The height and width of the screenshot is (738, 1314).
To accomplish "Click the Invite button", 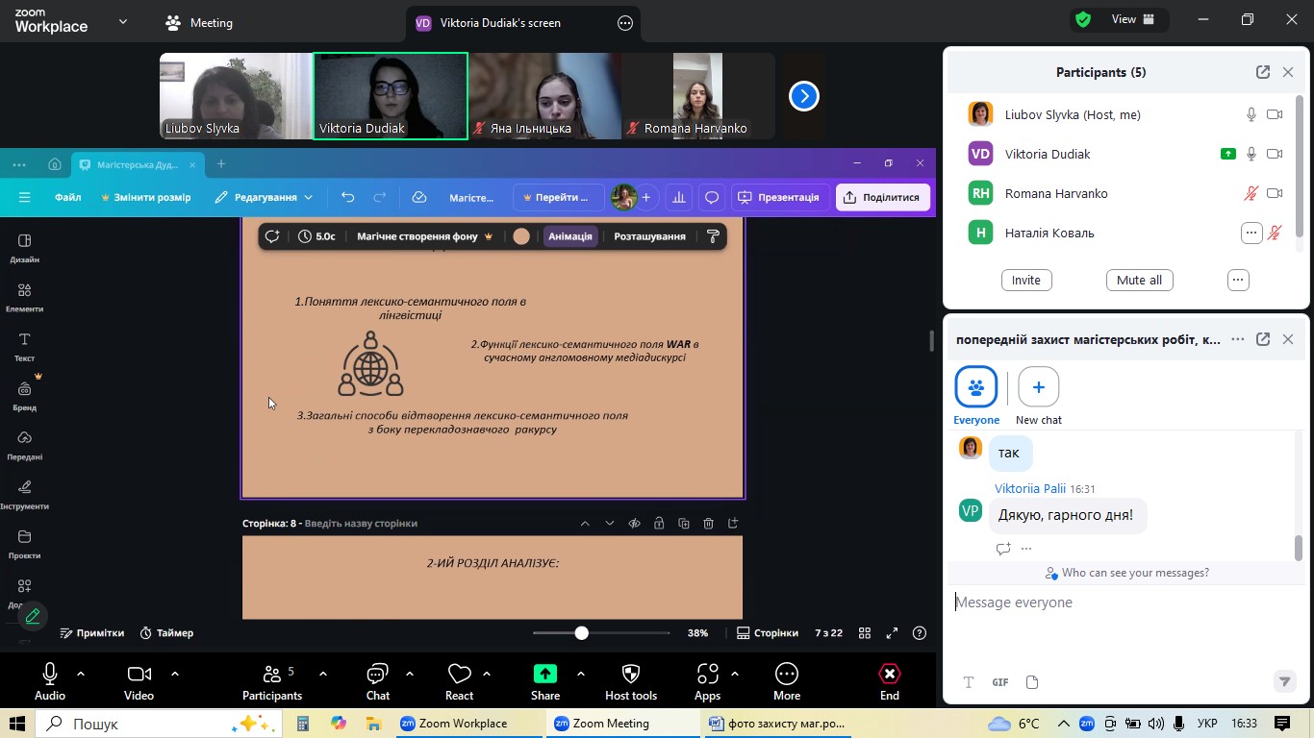I will point(1025,280).
